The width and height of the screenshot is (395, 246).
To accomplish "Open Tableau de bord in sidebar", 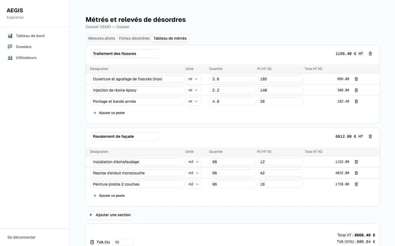I will tap(35, 36).
